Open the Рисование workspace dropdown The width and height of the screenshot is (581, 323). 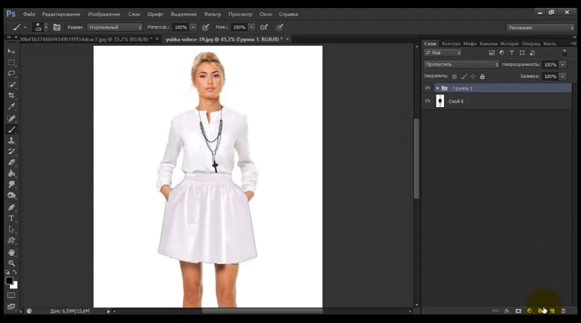tap(540, 28)
